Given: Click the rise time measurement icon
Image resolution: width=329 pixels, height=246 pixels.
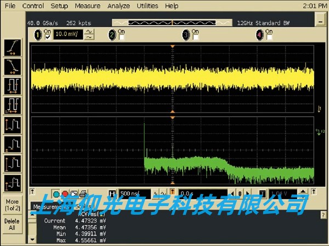Looking at the screenshot, I should pos(12,48).
